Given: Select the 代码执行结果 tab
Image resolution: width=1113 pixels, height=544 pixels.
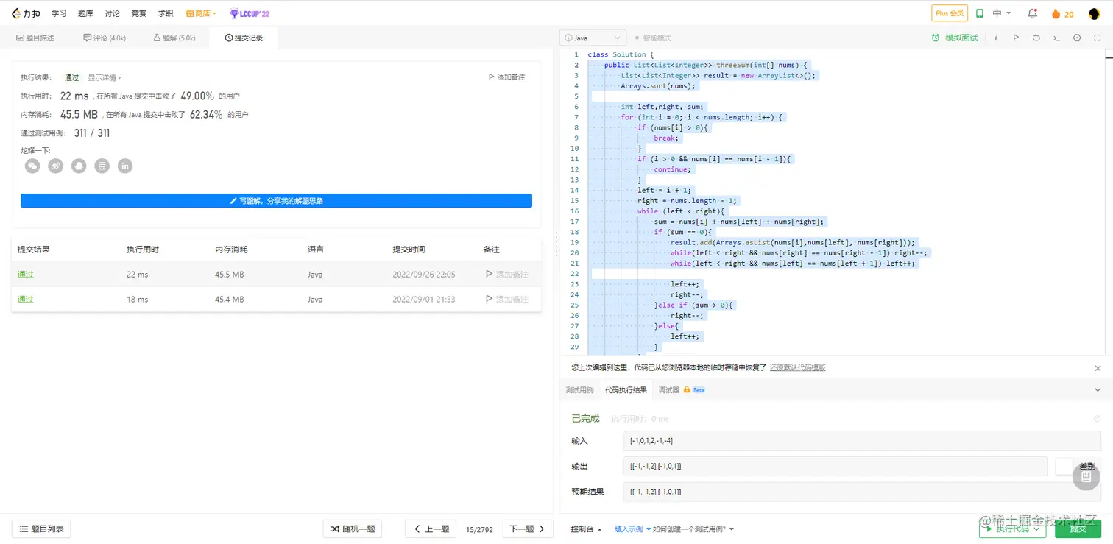Looking at the screenshot, I should pyautogui.click(x=626, y=390).
